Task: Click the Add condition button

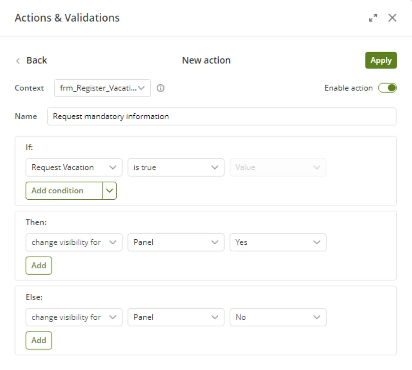Action: [x=64, y=191]
